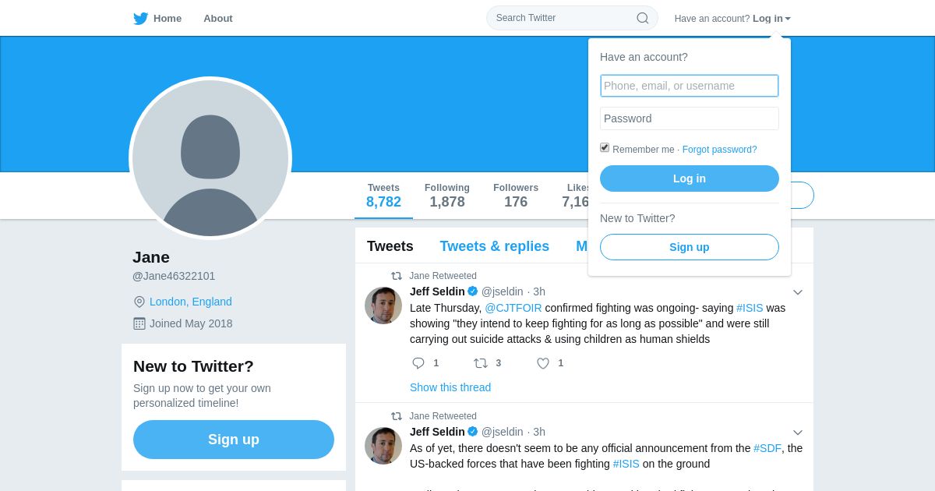Click reply icon on first tweet
935x491 pixels.
[x=418, y=363]
